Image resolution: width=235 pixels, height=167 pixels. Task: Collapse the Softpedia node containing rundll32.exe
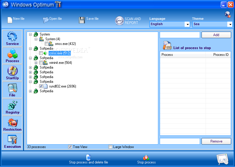click(x=31, y=82)
